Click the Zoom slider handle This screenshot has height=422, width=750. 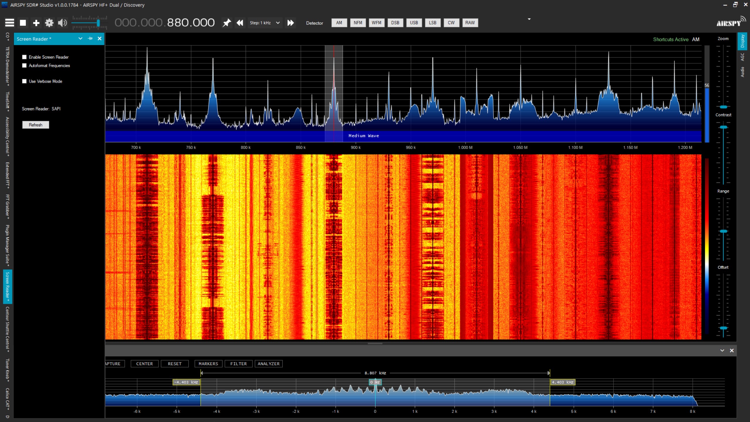click(x=723, y=107)
